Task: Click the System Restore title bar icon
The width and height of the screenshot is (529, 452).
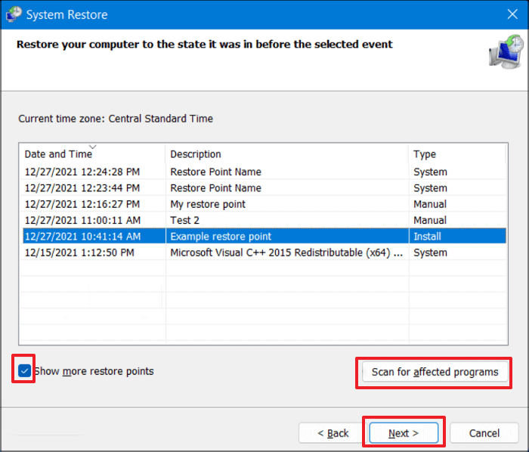Action: [x=14, y=14]
